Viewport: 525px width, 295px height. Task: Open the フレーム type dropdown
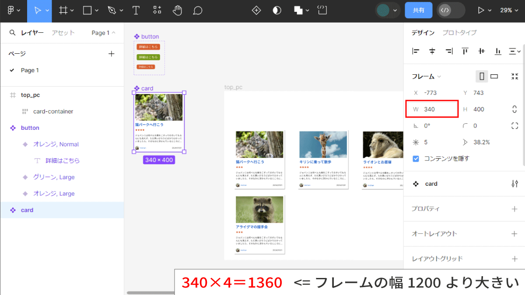pyautogui.click(x=427, y=76)
